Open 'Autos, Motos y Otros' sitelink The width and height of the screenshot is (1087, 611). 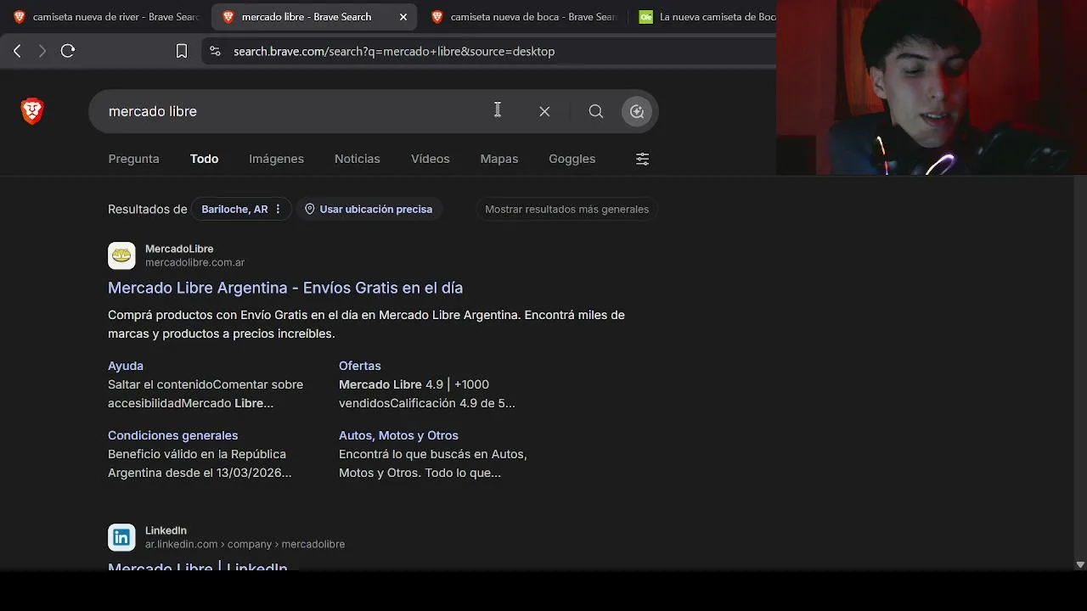(398, 435)
